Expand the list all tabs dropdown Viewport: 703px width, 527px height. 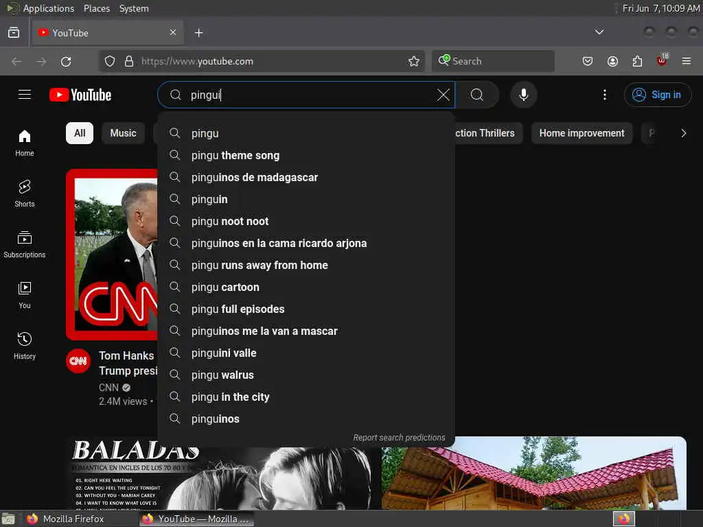coord(599,32)
